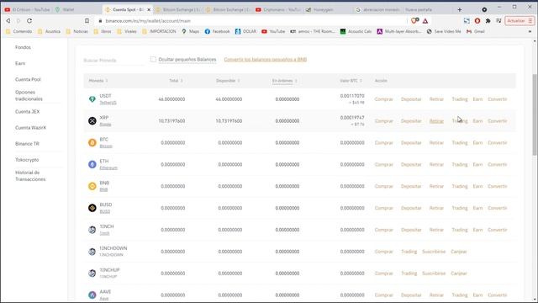Go back with the browser back arrow
The height and width of the screenshot is (303, 538).
click(8, 21)
